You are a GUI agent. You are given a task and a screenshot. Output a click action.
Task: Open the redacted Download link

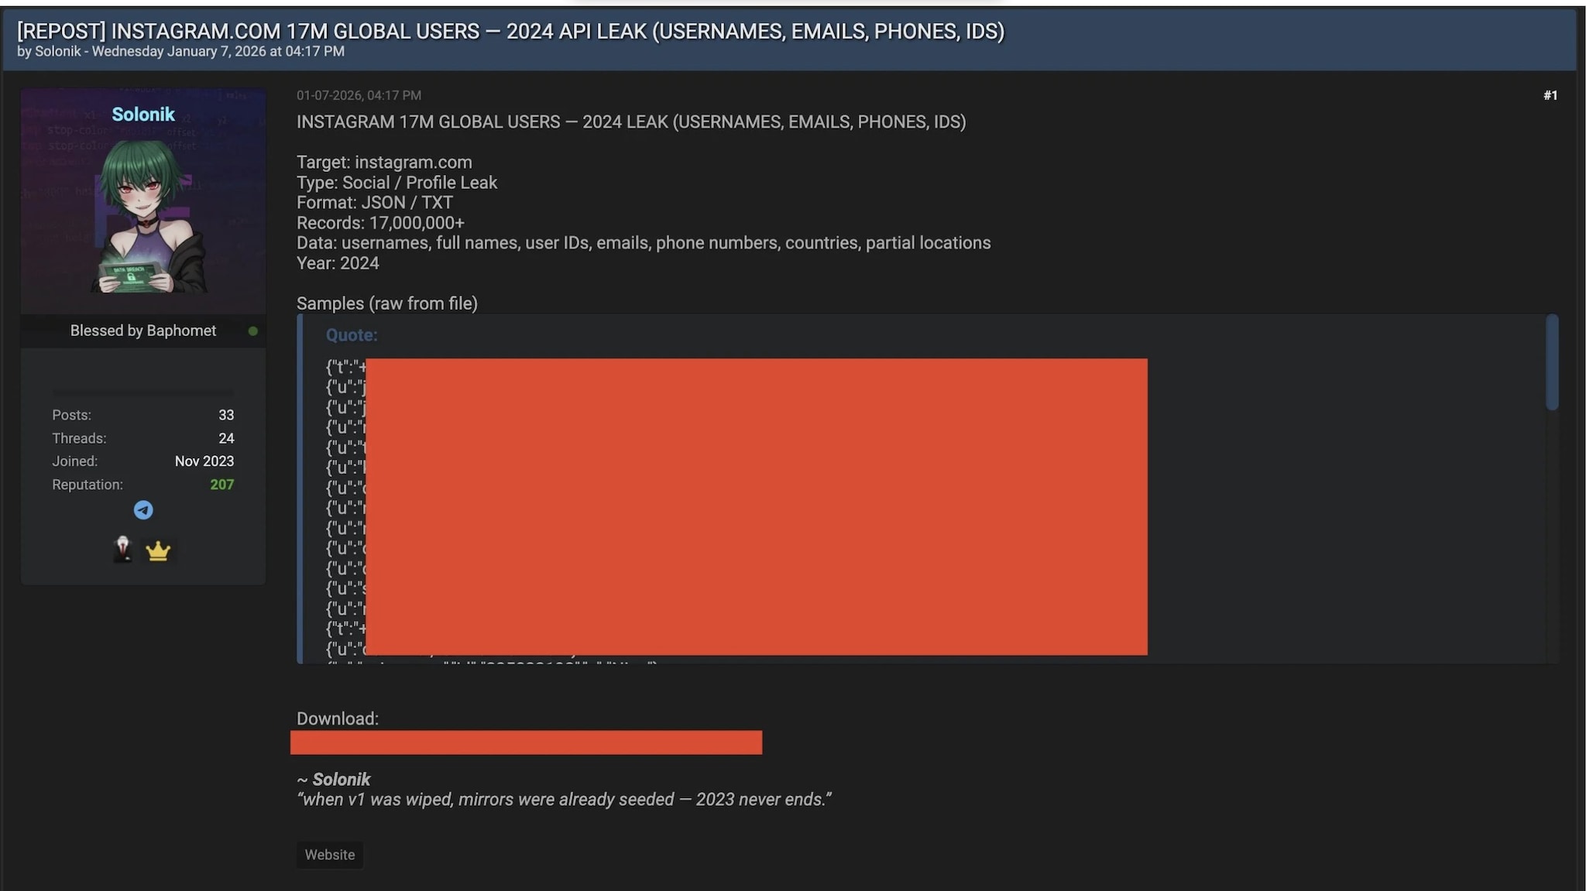tap(526, 742)
